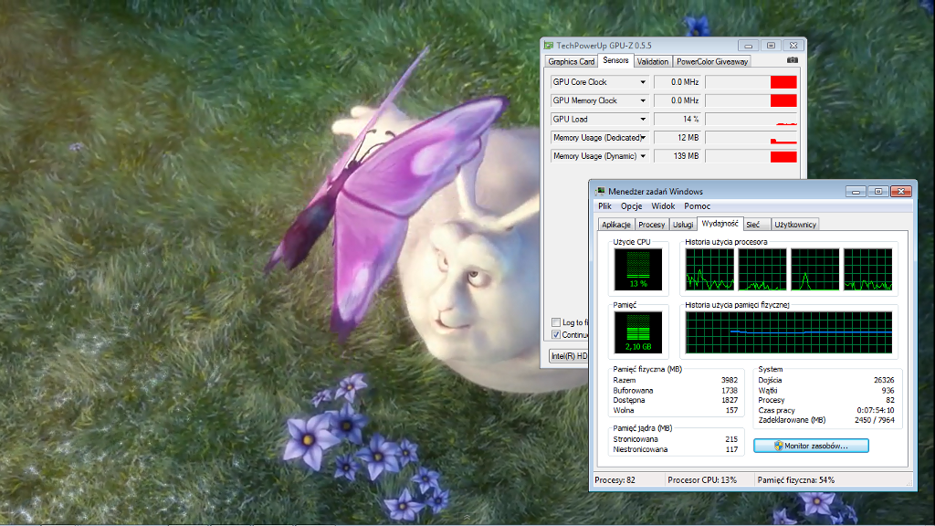The width and height of the screenshot is (935, 526).
Task: Click the Task Manager title bar icon
Action: tap(600, 192)
